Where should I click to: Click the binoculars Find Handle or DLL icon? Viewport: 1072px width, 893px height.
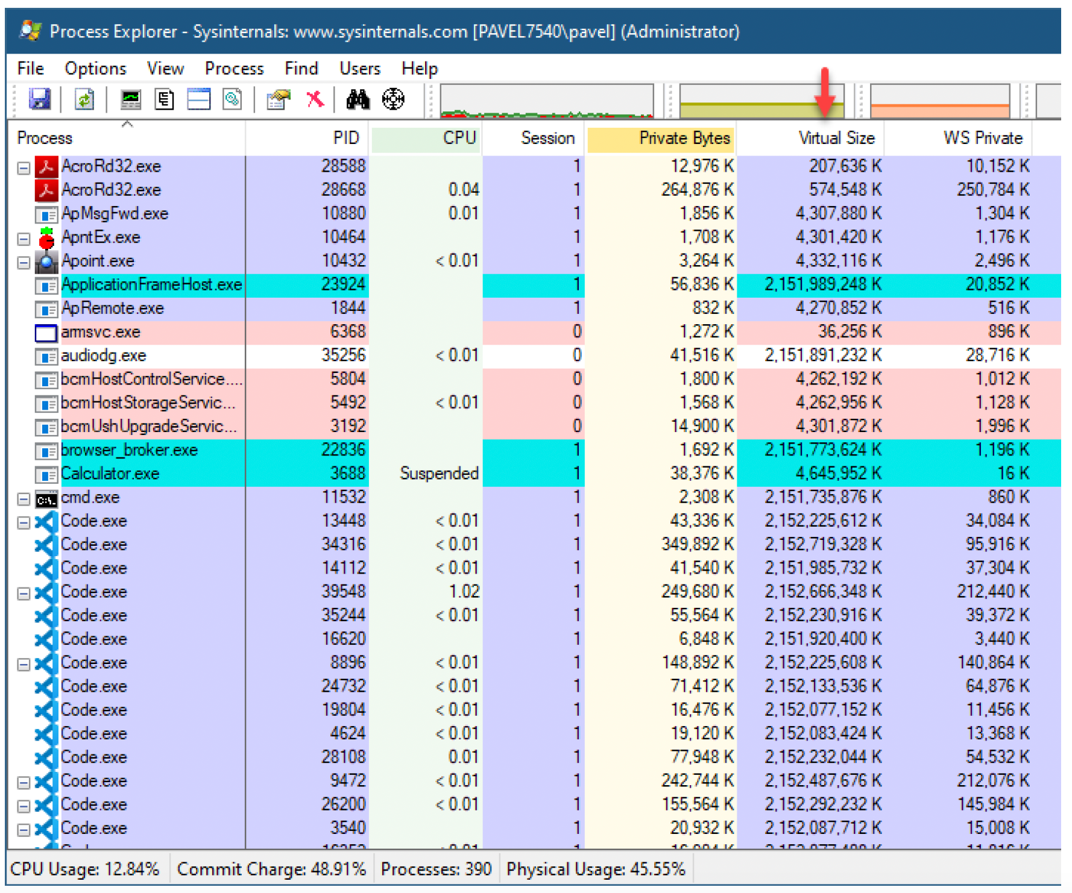(x=358, y=99)
